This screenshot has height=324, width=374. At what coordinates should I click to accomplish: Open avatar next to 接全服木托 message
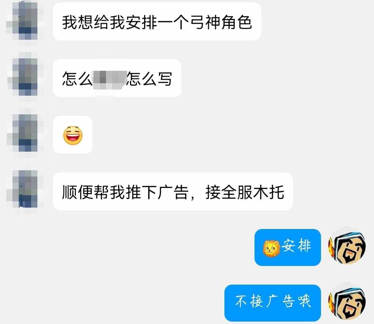click(x=25, y=189)
